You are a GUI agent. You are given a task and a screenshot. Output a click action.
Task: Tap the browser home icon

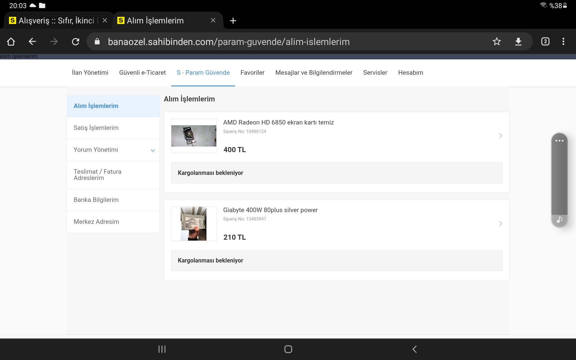click(x=11, y=42)
